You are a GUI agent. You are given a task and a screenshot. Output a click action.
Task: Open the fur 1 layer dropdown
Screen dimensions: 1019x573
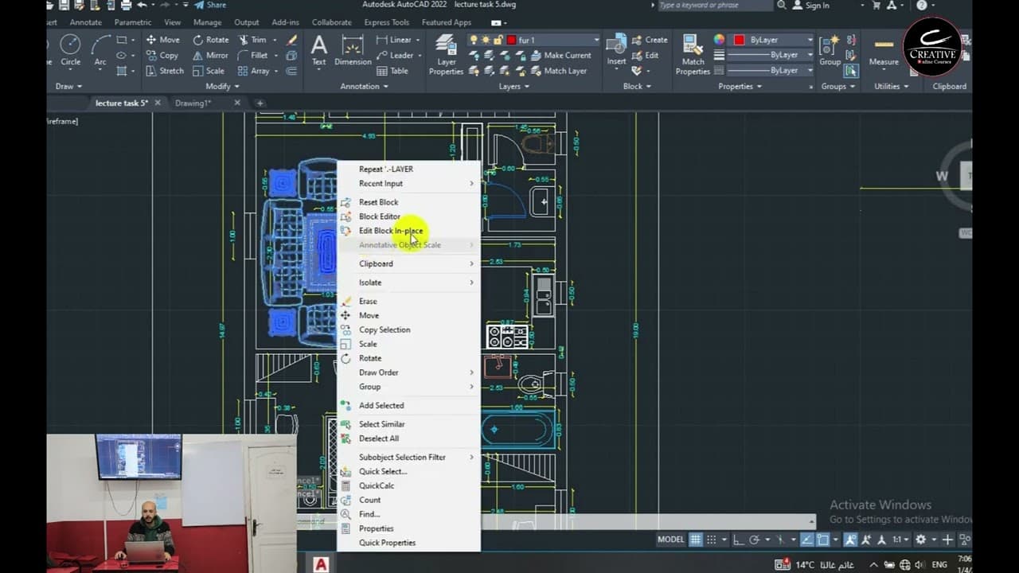click(596, 40)
